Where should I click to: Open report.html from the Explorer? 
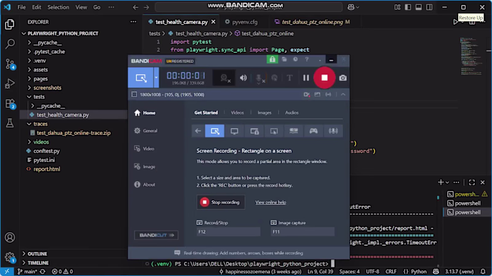(47, 169)
